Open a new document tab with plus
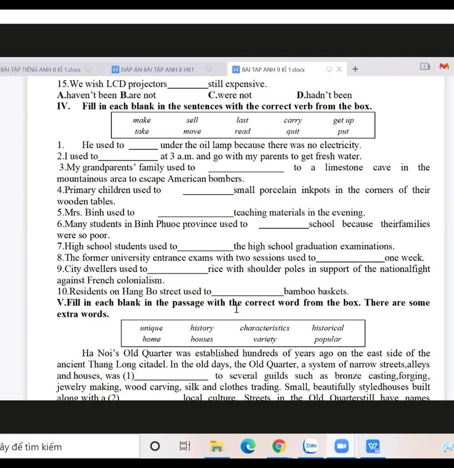The height and width of the screenshot is (468, 454). tap(355, 69)
